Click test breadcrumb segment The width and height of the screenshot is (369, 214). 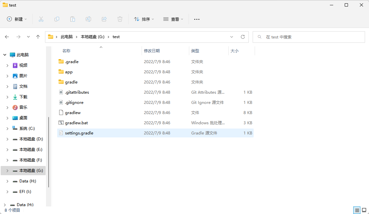coord(116,37)
